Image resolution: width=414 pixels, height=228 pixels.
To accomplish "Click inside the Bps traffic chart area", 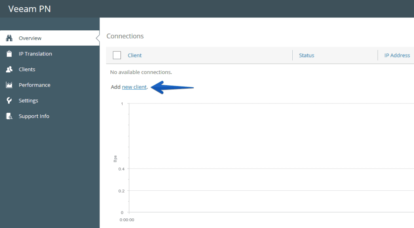I will (267, 158).
